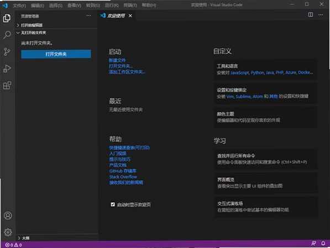Click the PHP language link

279,72
